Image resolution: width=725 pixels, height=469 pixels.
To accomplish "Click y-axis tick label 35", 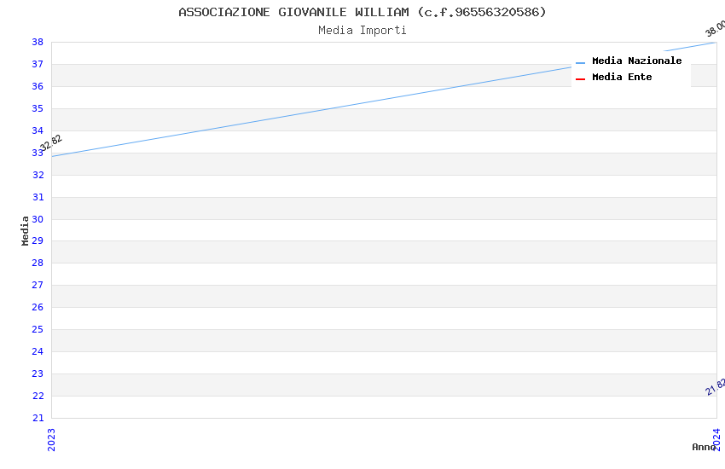I will point(38,108).
